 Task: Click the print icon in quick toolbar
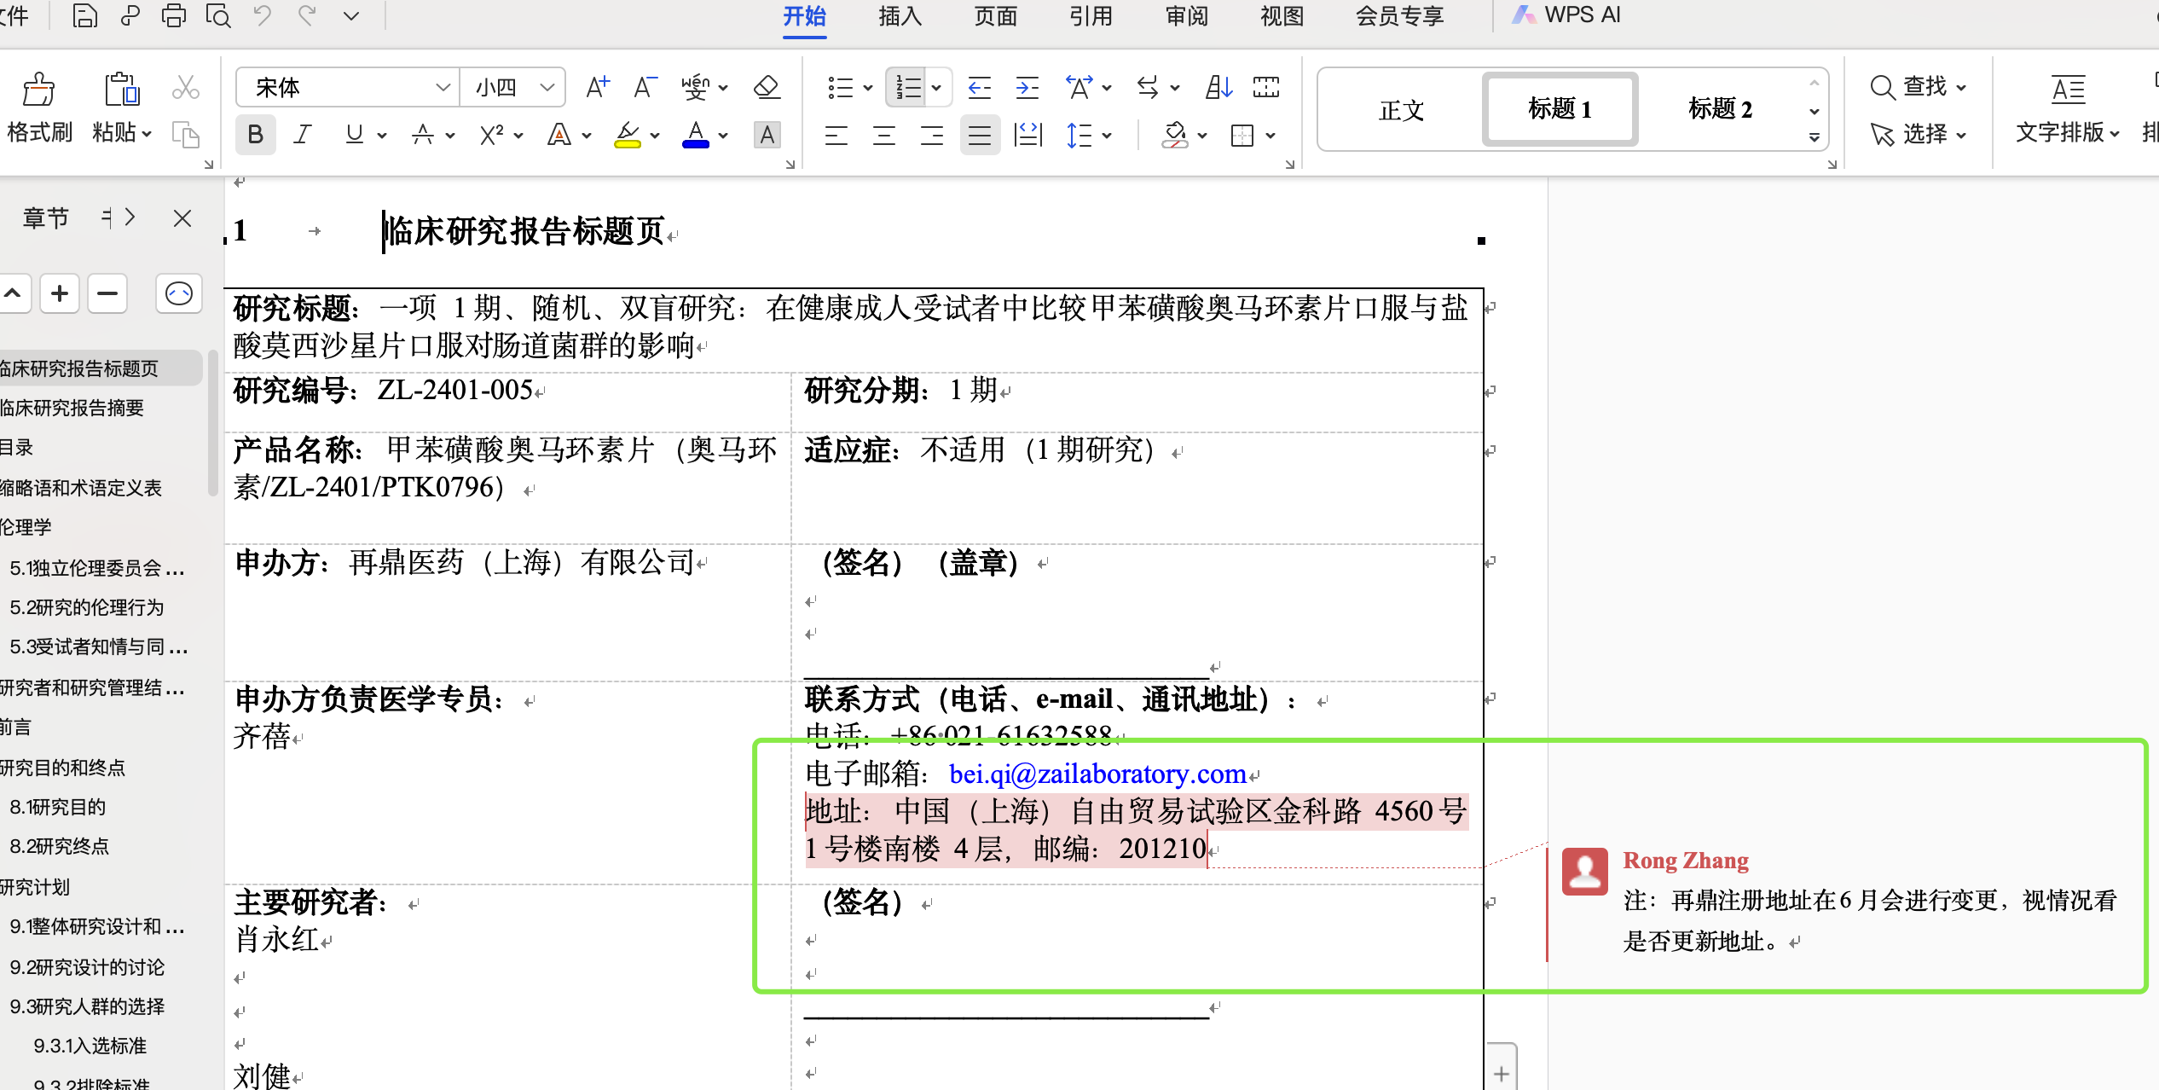pos(173,15)
